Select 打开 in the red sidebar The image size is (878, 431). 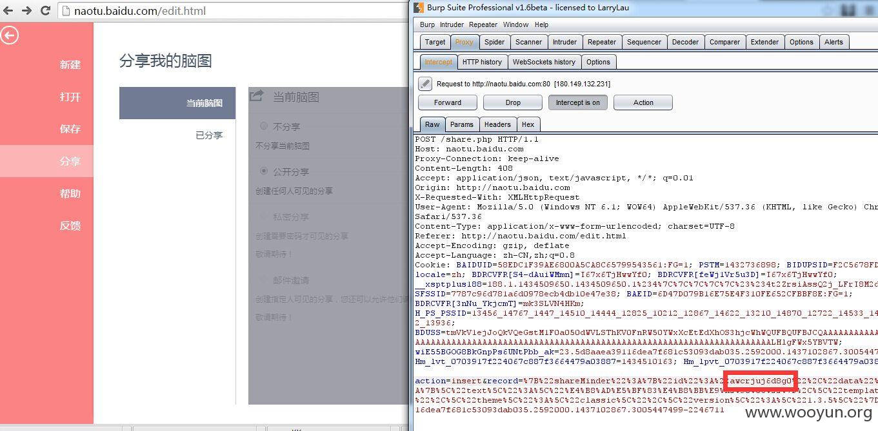point(70,97)
